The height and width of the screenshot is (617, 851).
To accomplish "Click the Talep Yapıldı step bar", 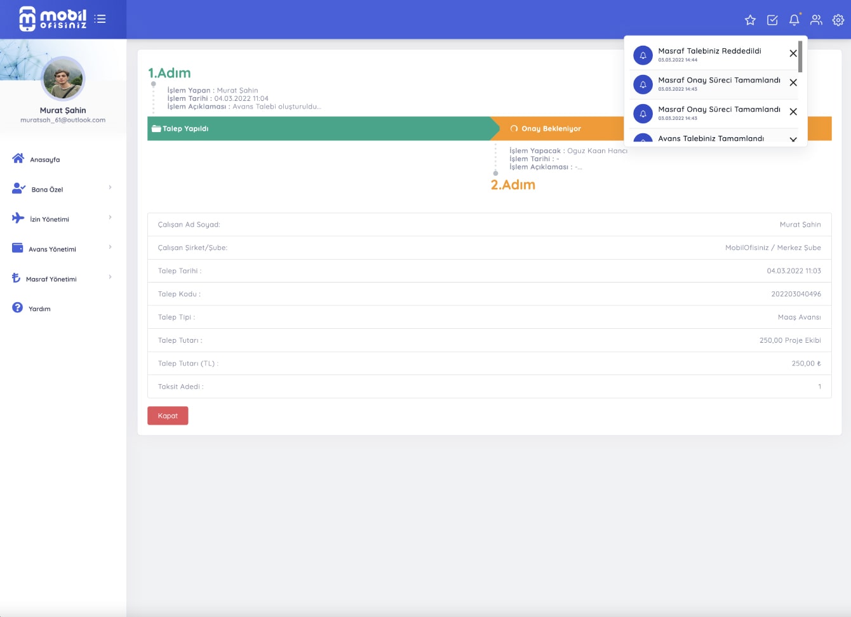I will coord(318,128).
